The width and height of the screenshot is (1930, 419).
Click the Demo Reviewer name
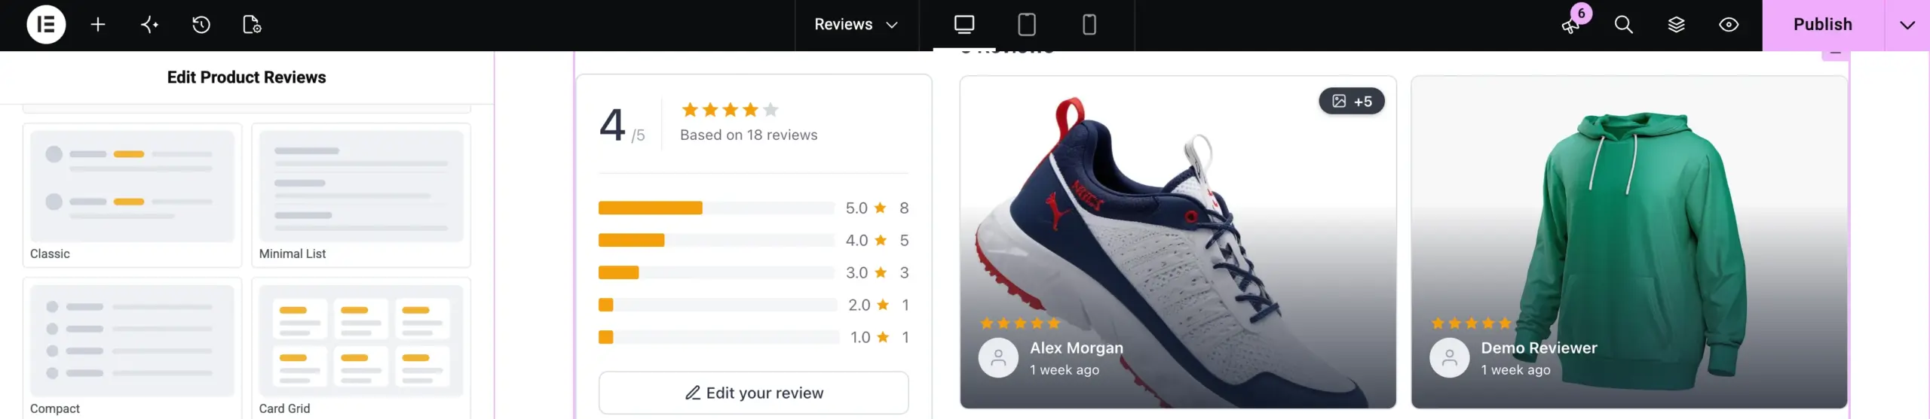tap(1539, 348)
